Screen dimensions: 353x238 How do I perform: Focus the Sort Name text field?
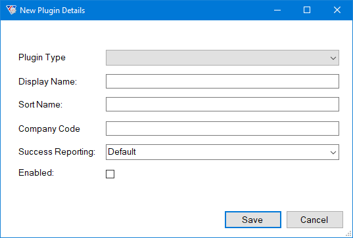point(222,104)
